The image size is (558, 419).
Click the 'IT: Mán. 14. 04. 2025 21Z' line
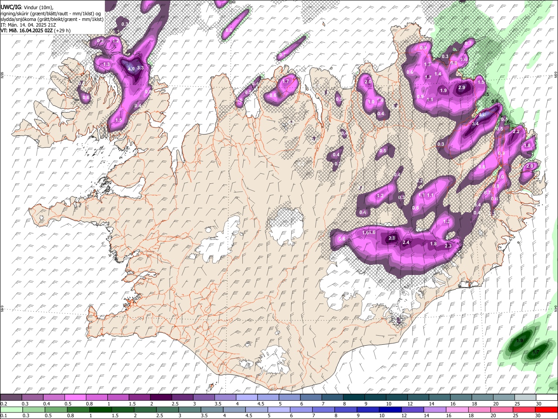(28, 25)
